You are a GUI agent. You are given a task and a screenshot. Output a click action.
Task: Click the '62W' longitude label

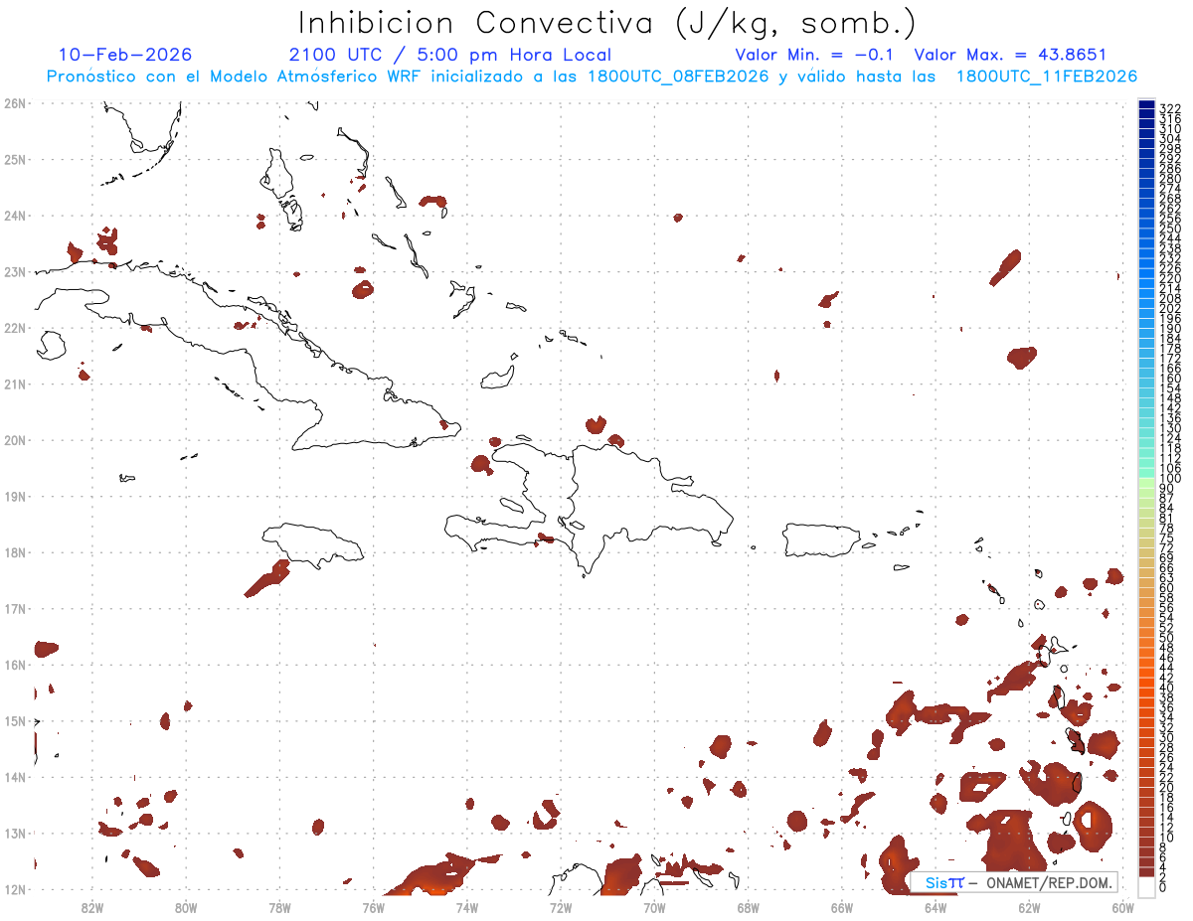pyautogui.click(x=1029, y=906)
